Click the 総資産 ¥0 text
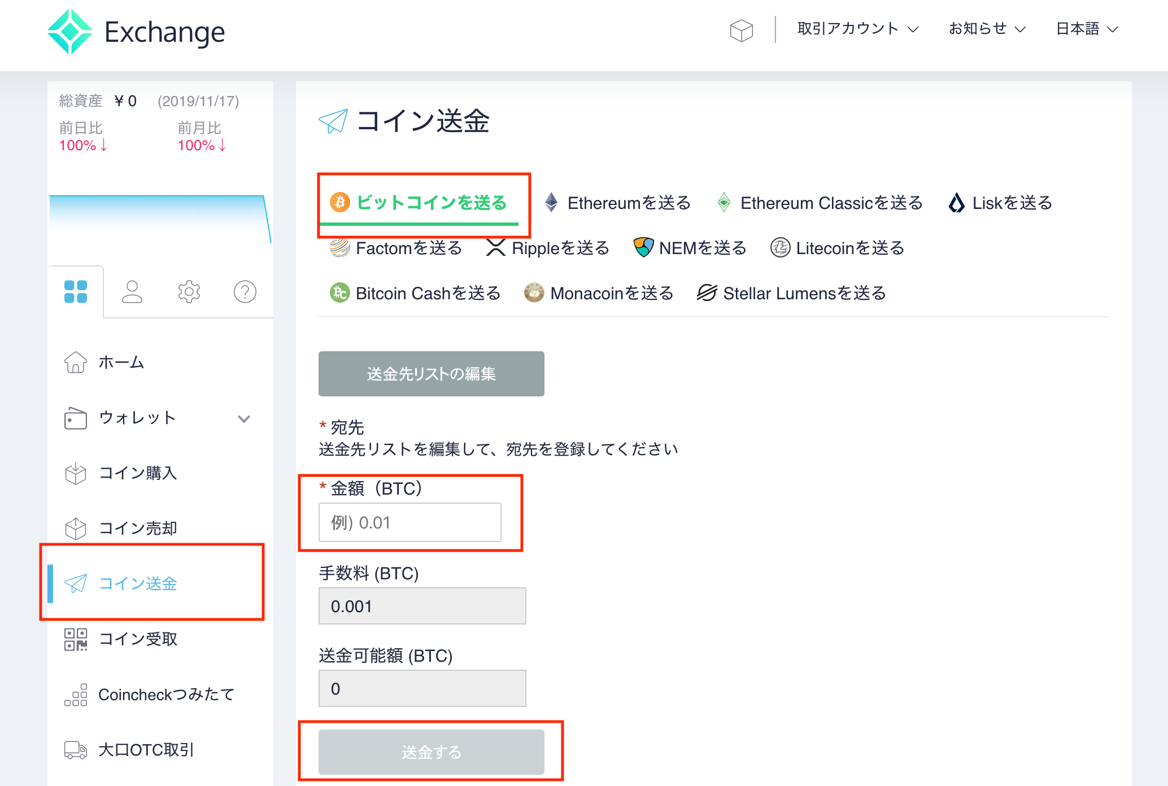The image size is (1168, 786). 98,101
